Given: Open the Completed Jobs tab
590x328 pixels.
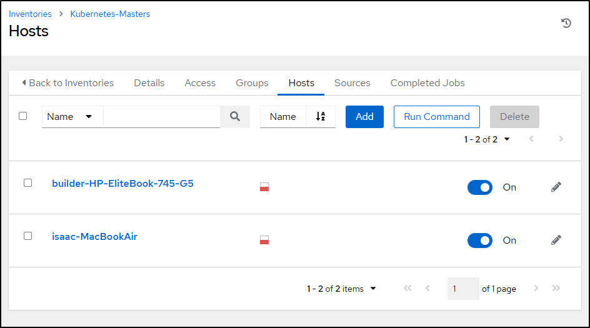Looking at the screenshot, I should [x=427, y=83].
